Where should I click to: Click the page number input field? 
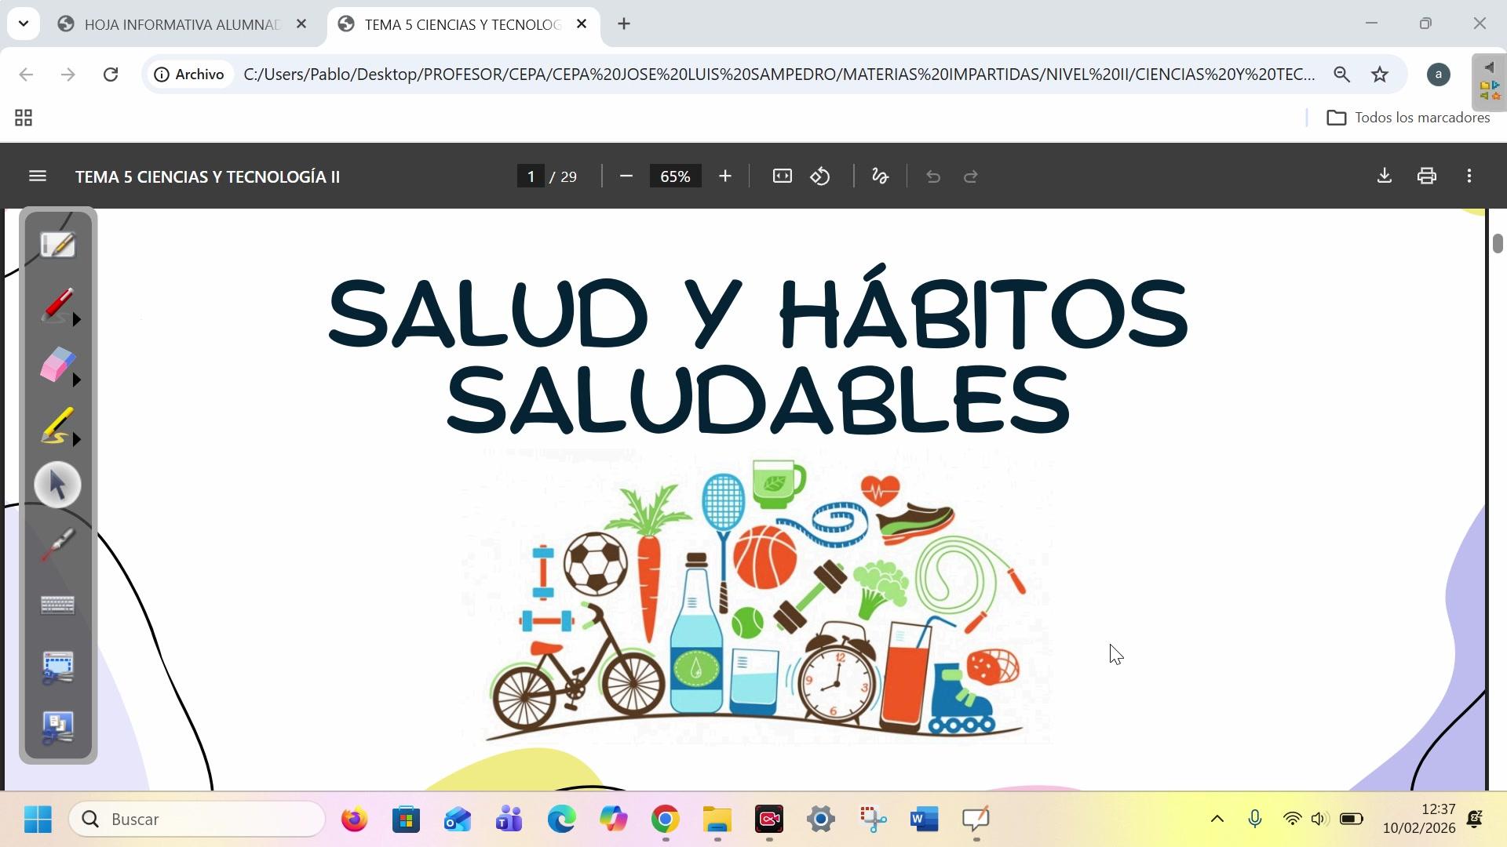point(531,176)
